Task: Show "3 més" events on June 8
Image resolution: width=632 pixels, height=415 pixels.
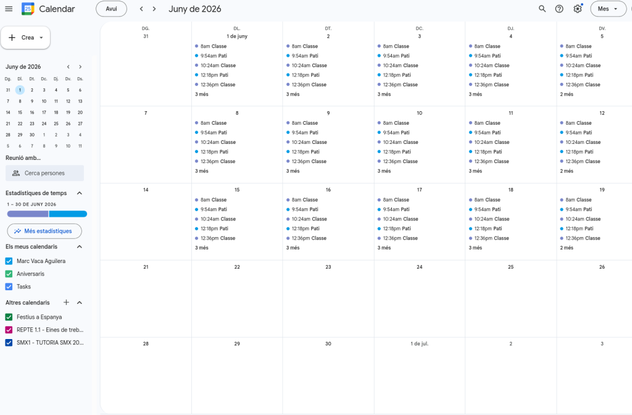Action: pos(202,171)
